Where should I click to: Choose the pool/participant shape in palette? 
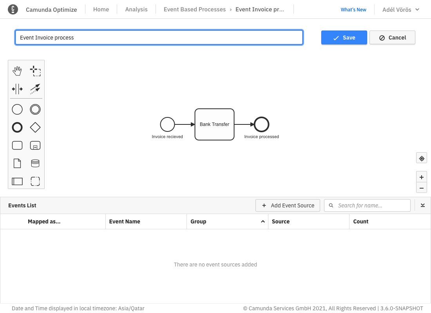pyautogui.click(x=17, y=181)
